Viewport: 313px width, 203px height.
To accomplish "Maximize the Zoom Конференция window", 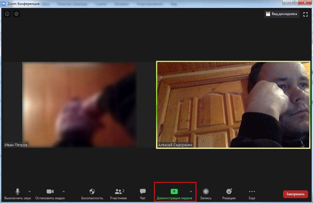I will (x=294, y=3).
